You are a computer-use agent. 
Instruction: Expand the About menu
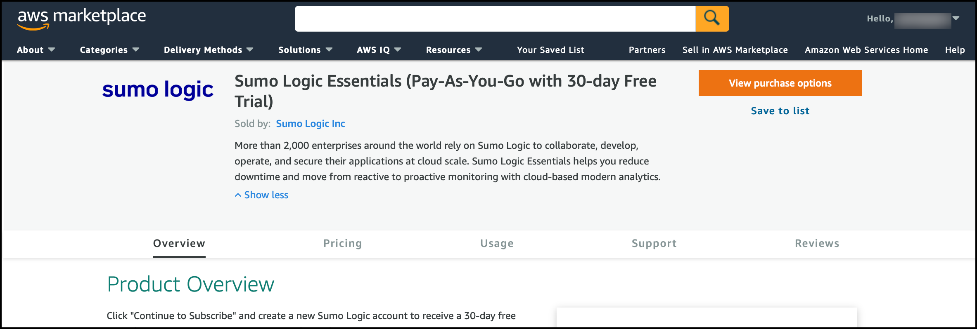point(36,50)
